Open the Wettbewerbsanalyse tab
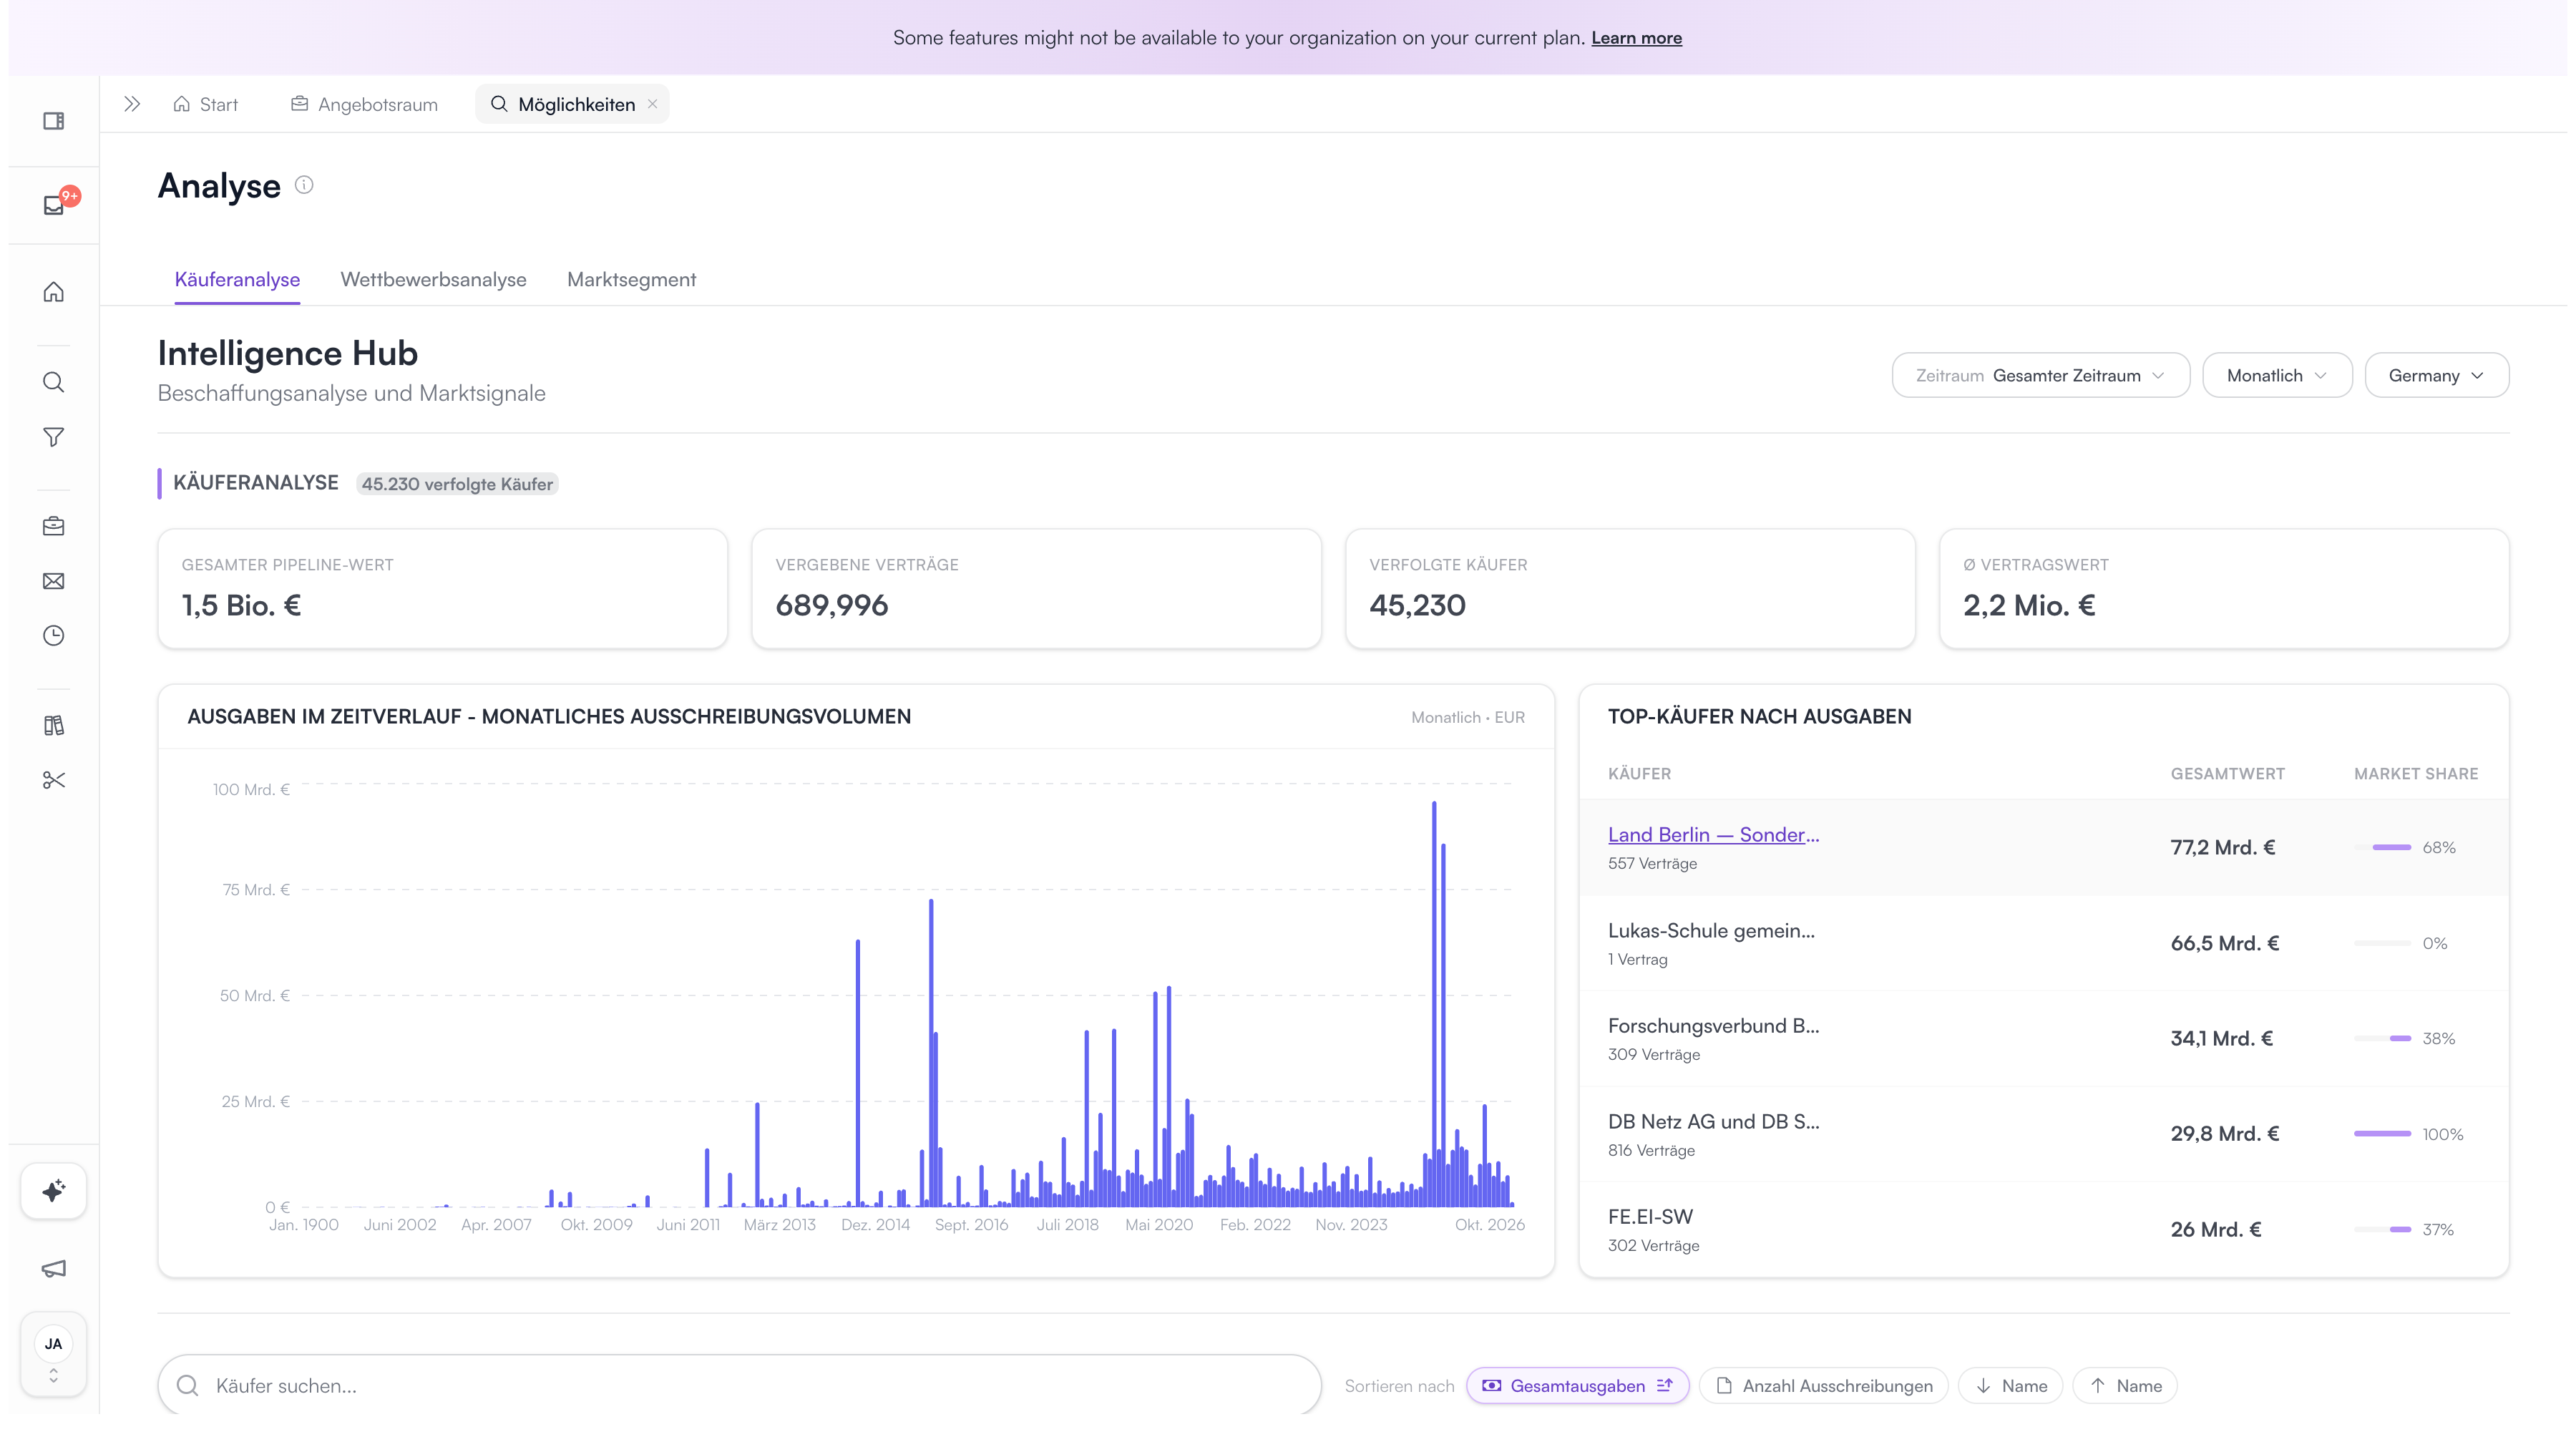Image resolution: width=2576 pixels, height=1437 pixels. point(433,280)
